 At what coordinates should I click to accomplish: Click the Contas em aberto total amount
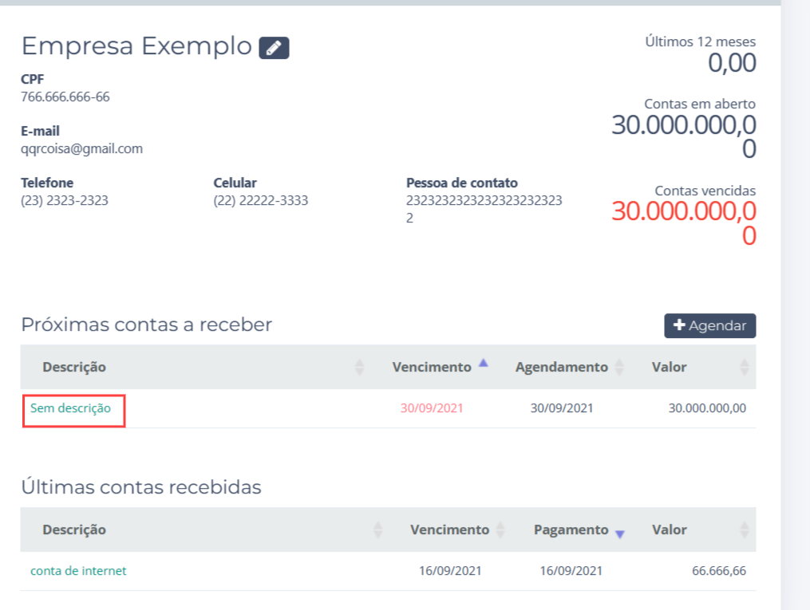(684, 136)
